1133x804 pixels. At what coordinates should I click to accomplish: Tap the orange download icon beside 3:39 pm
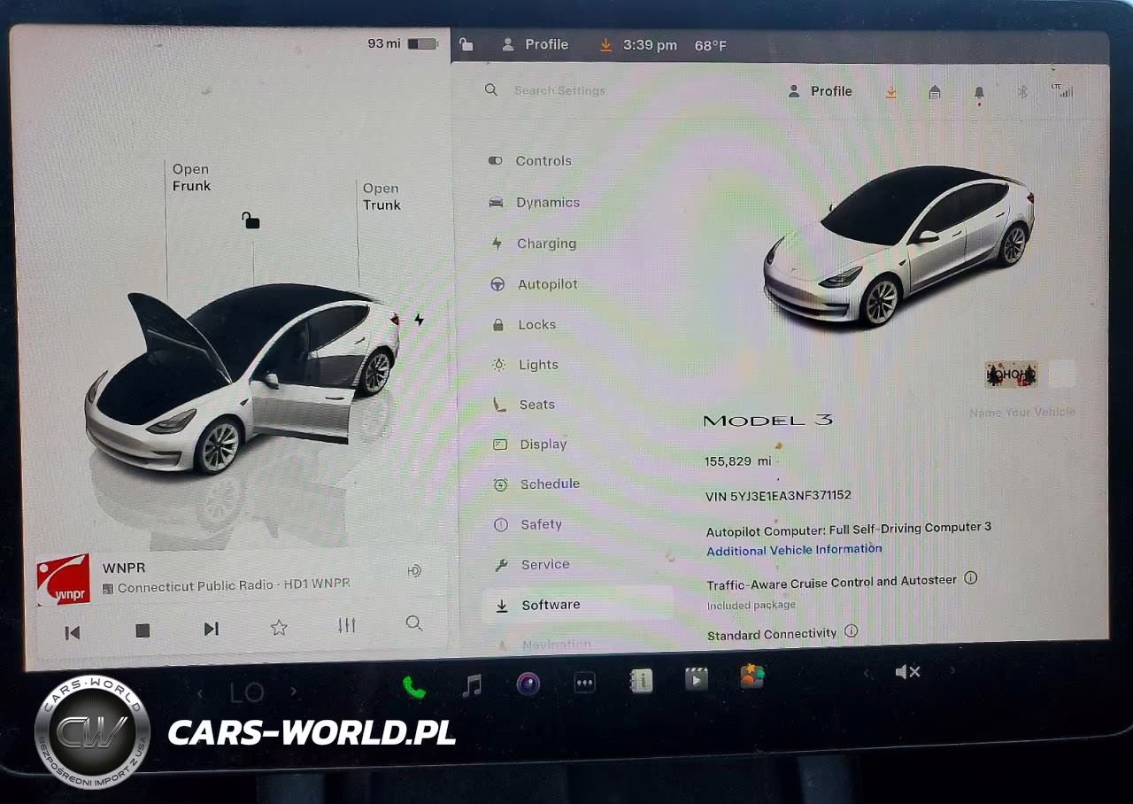[605, 44]
